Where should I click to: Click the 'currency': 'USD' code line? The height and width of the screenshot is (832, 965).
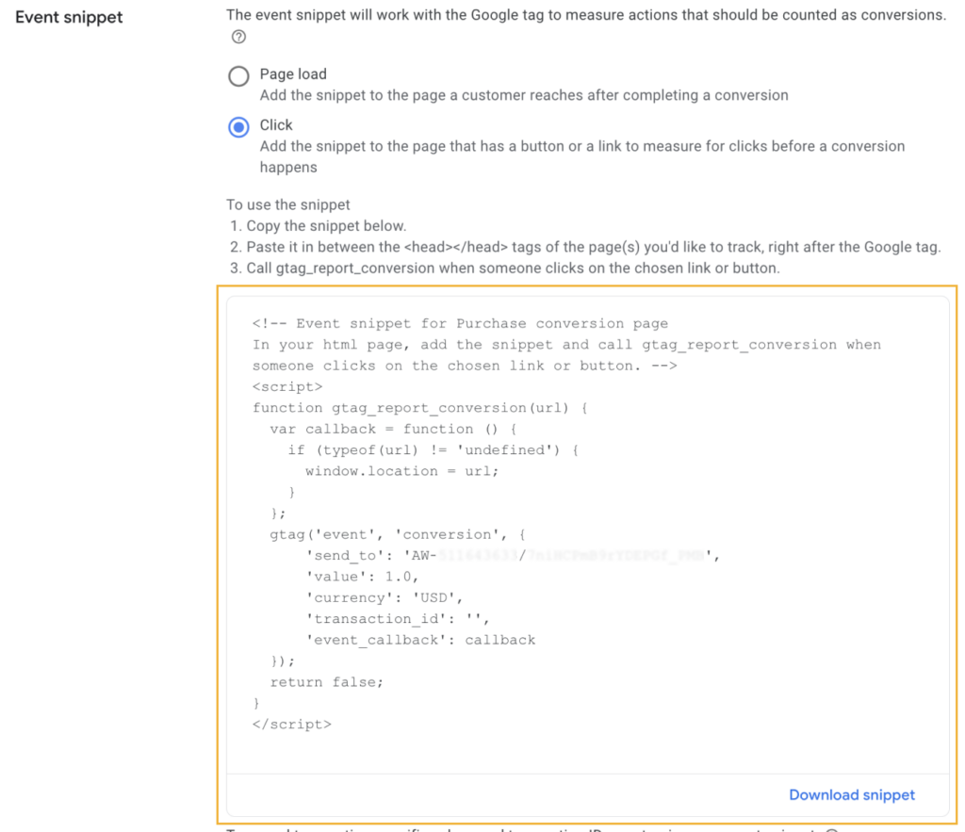(384, 598)
